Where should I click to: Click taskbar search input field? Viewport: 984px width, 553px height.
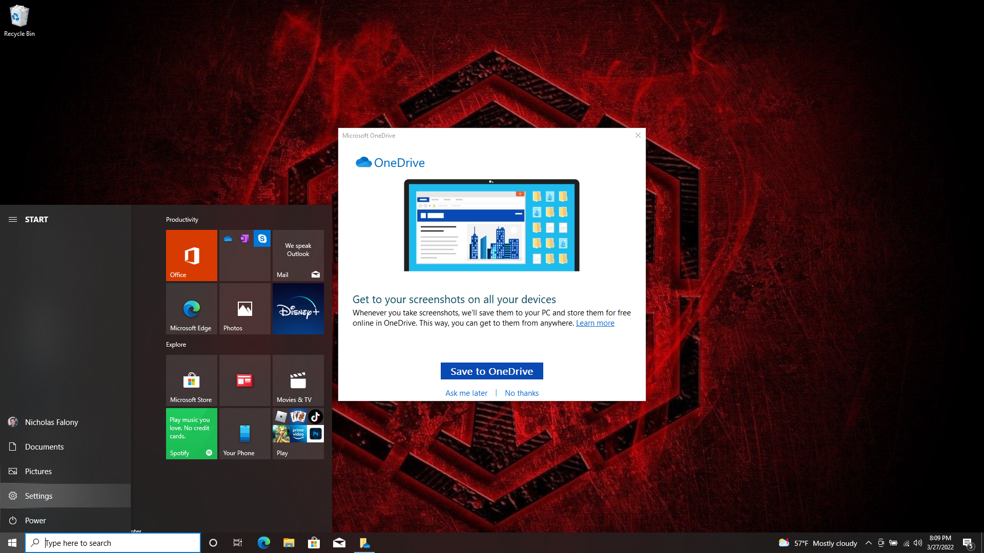pos(113,542)
